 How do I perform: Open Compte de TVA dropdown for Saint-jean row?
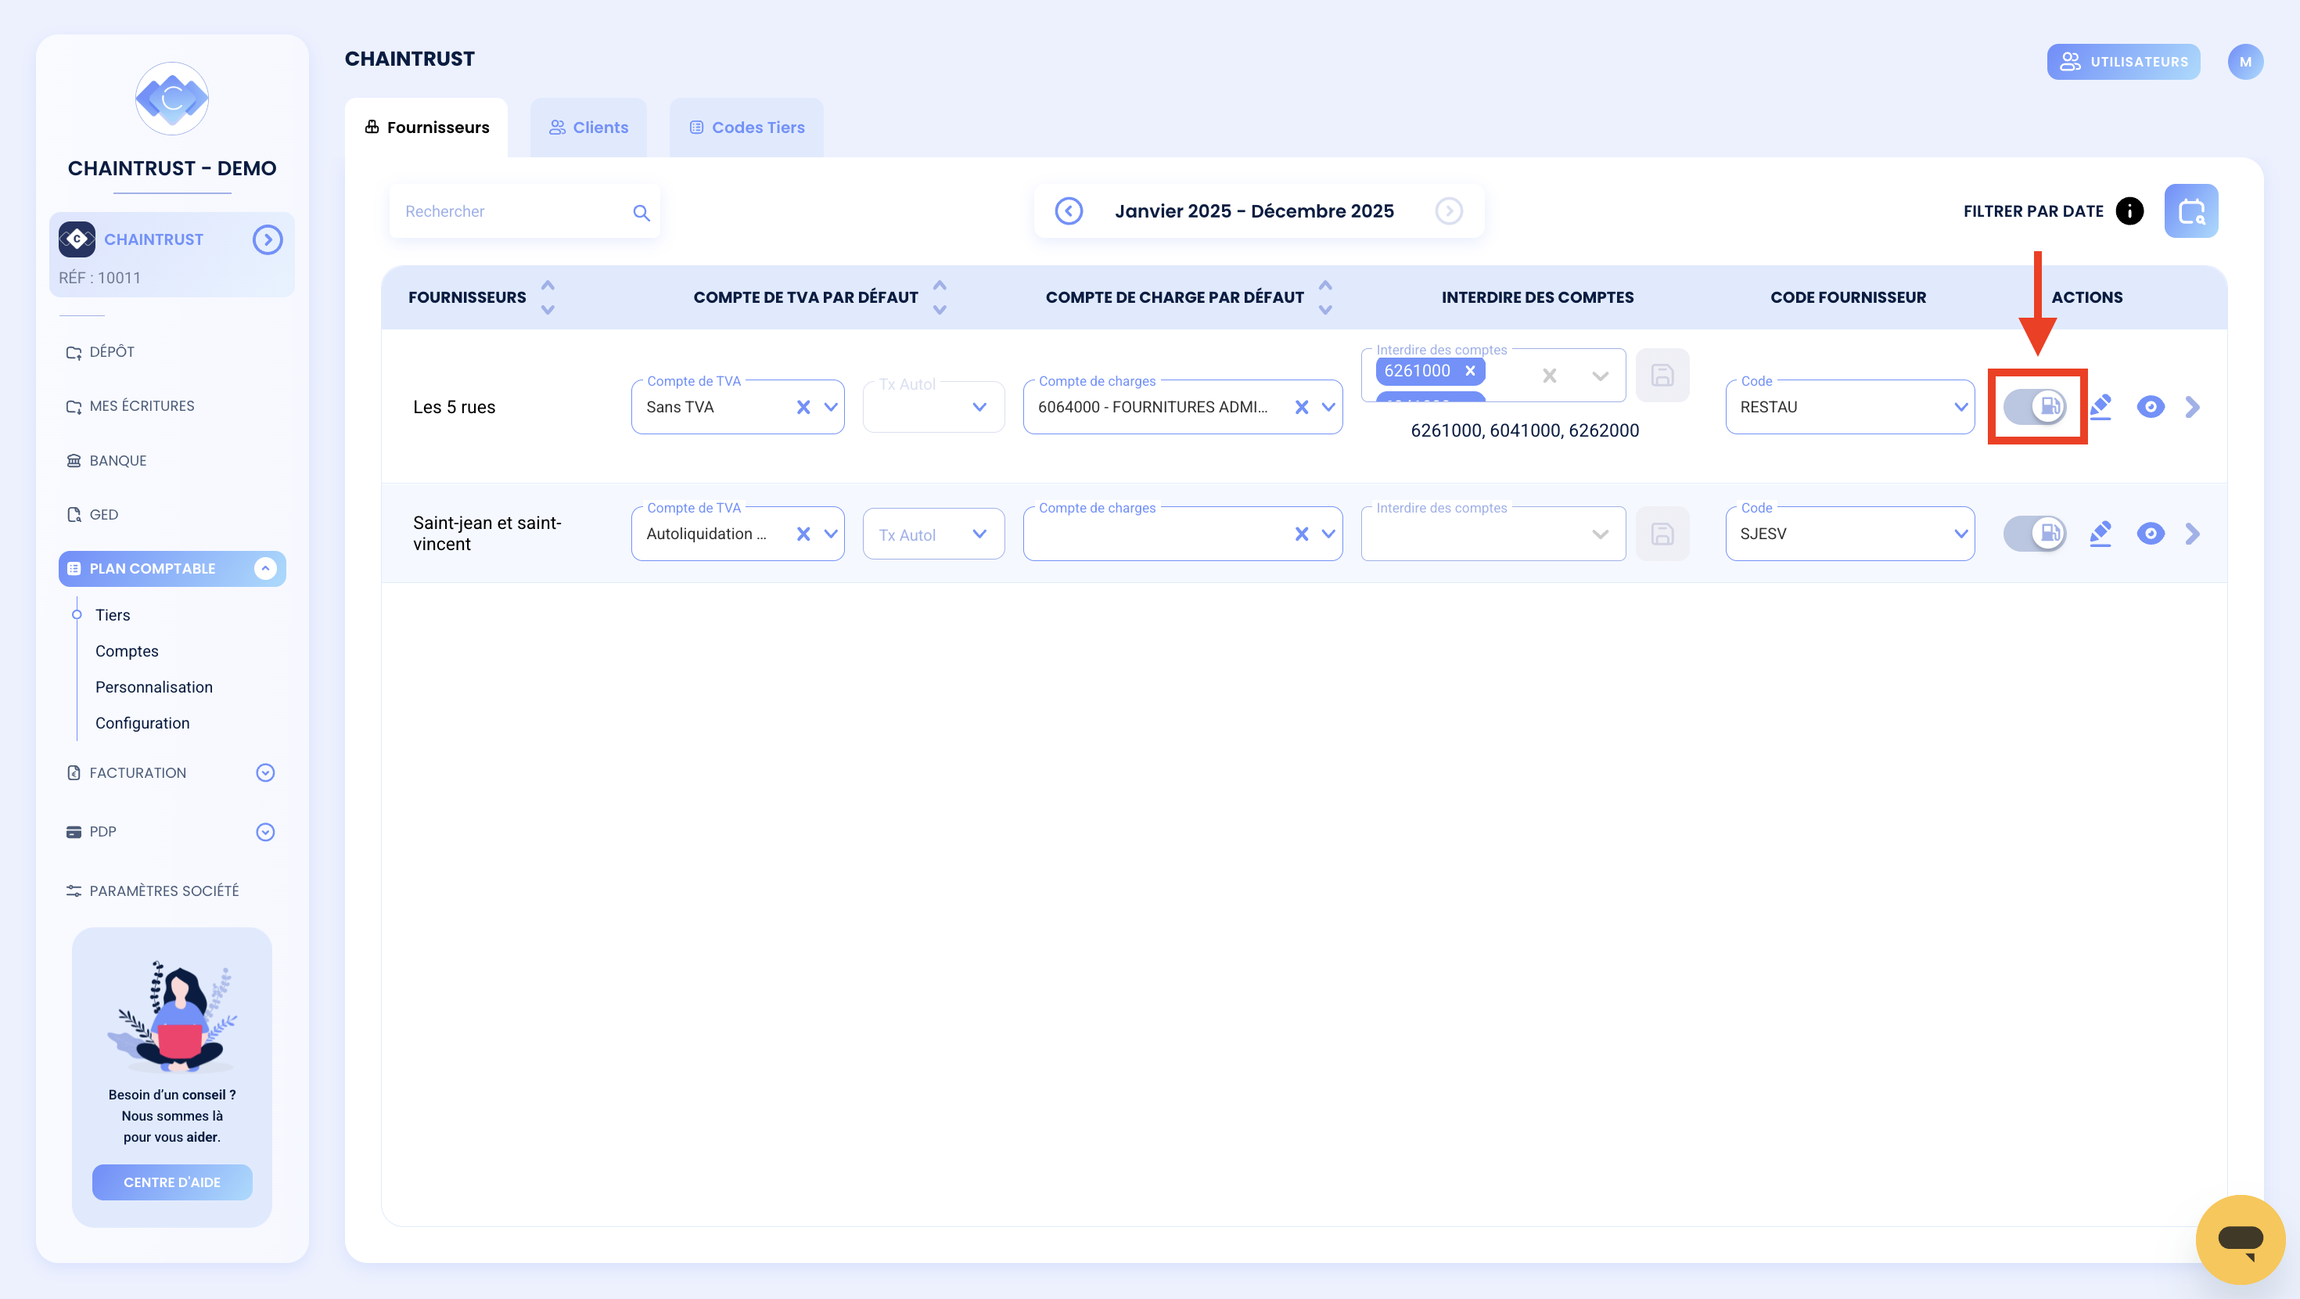coord(830,534)
